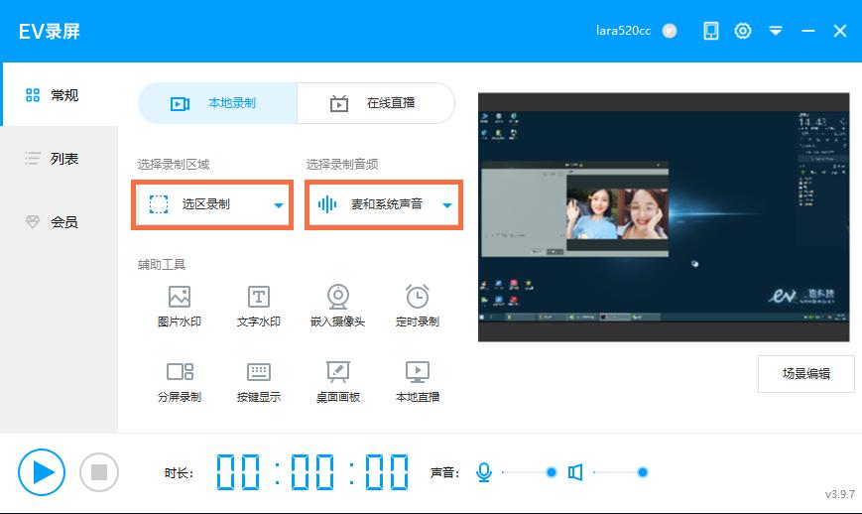Minimize the EV录屏 window
This screenshot has width=862, height=514.
[x=808, y=31]
